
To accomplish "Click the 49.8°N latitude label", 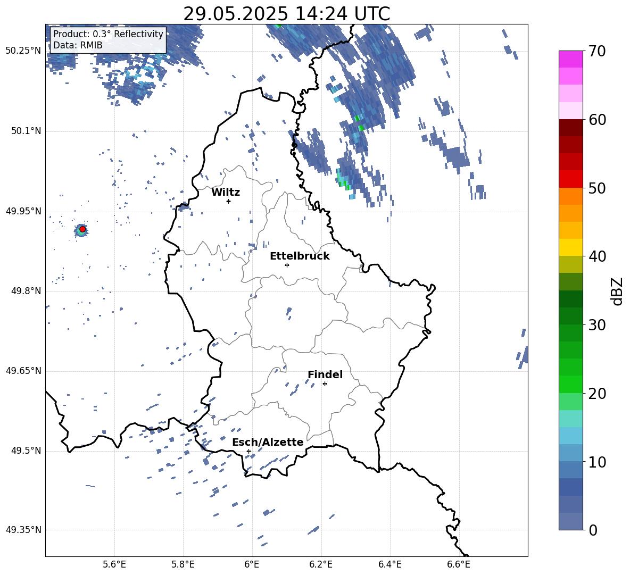I will pos(26,291).
